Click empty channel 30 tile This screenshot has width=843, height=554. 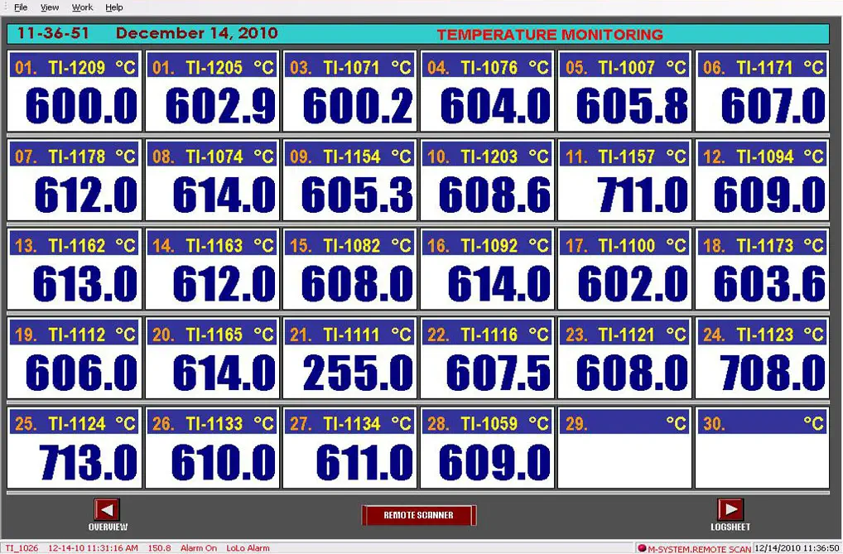[x=762, y=448]
